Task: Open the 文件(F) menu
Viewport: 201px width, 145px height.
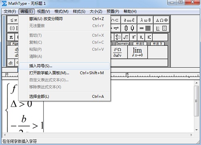Action: pyautogui.click(x=10, y=12)
